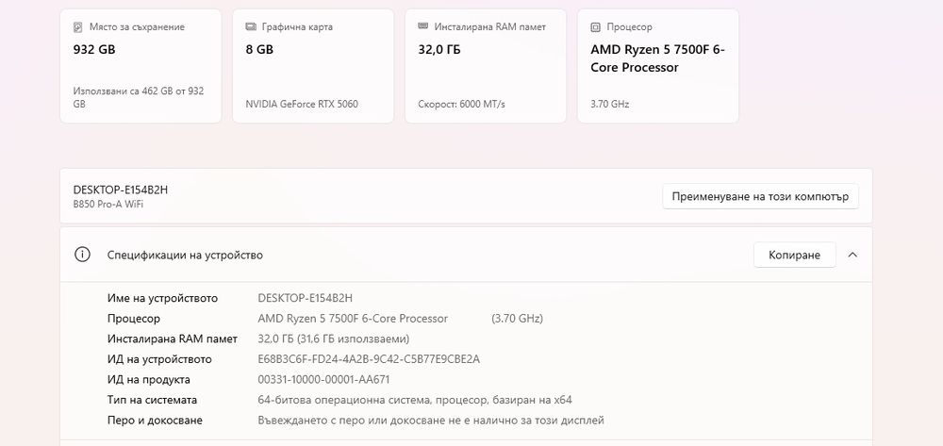Open the 932 GB storage card

point(141,66)
